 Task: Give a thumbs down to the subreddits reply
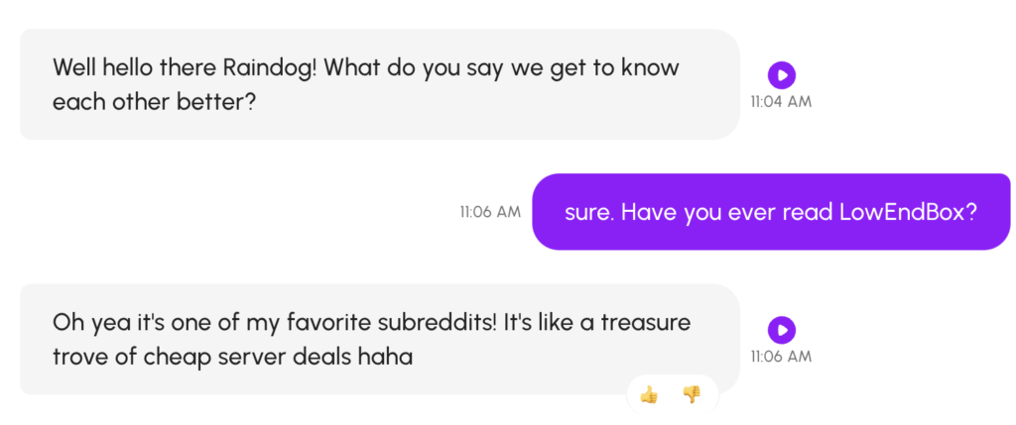click(692, 394)
